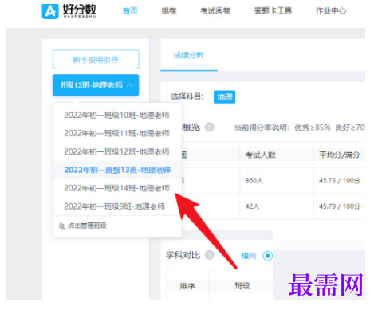Viewport: 378px width, 310px height.
Task: Switch to the 成绩分析 tab
Action: pos(189,55)
